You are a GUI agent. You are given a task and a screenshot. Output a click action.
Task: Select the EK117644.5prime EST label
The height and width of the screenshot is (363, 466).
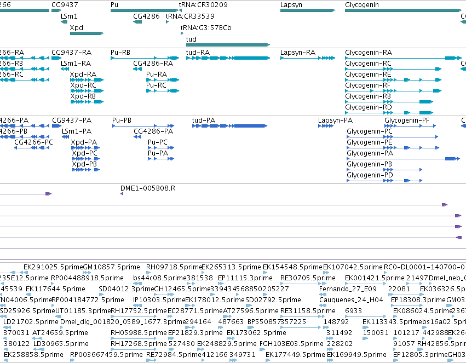tap(55, 289)
